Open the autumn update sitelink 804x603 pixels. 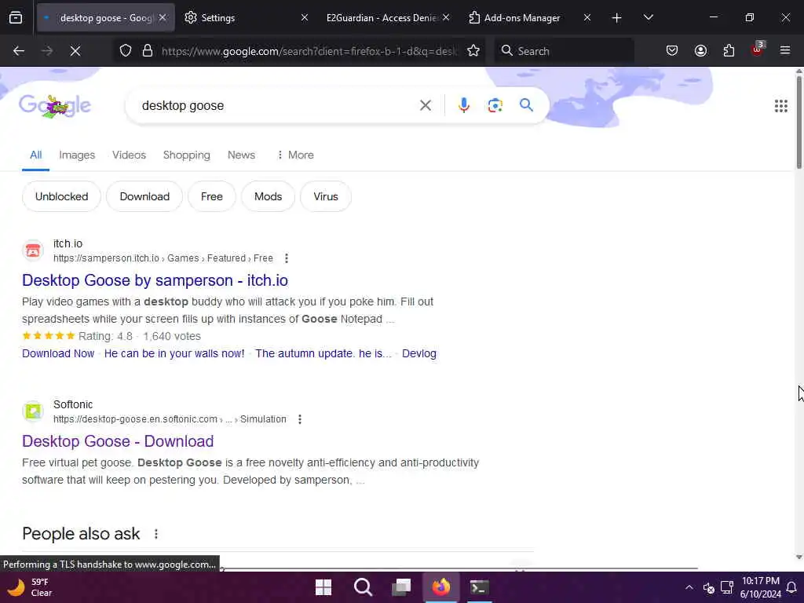[323, 354]
